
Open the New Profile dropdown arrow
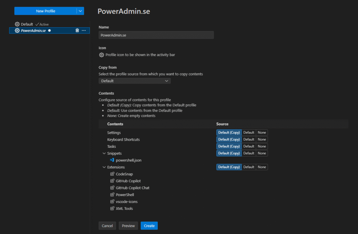tap(80, 11)
